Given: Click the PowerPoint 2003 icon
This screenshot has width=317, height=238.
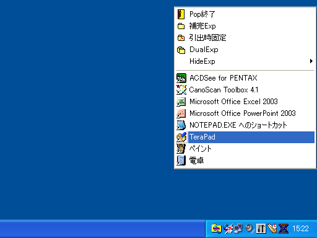Looking at the screenshot, I should point(181,113).
